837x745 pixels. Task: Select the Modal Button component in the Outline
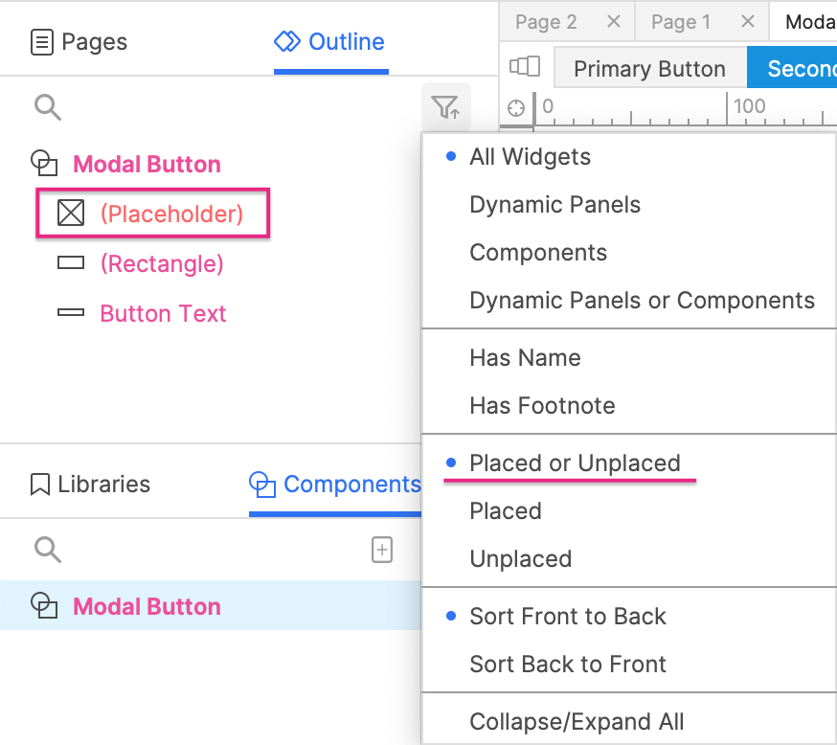(x=147, y=165)
